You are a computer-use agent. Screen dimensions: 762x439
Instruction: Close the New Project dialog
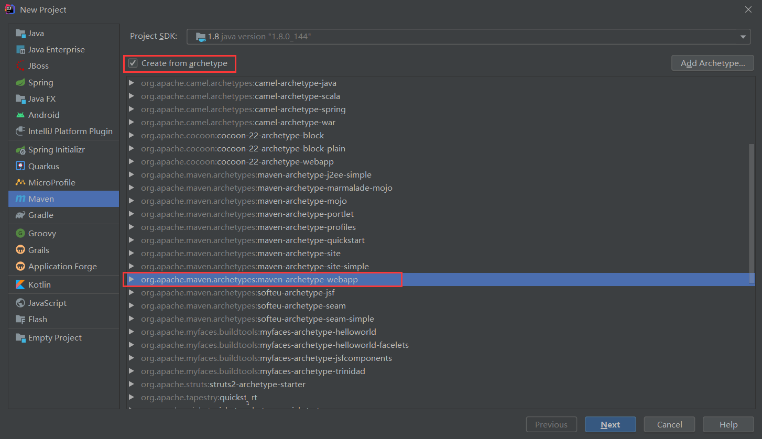tap(748, 9)
